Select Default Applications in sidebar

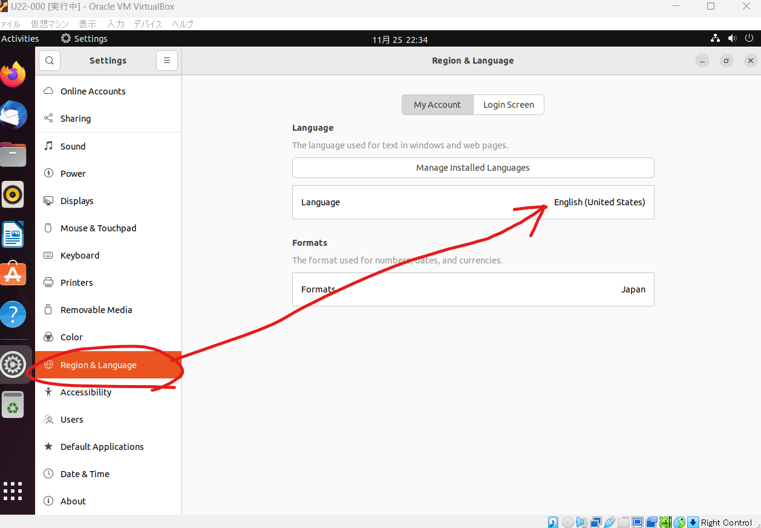point(108,447)
